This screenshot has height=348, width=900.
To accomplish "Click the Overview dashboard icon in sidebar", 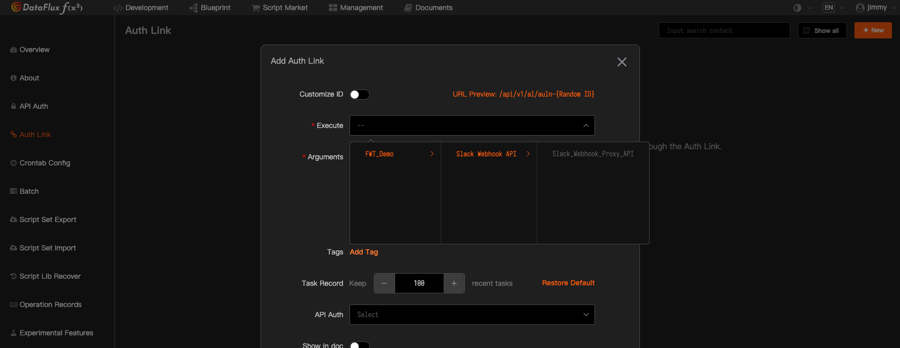I will (x=14, y=50).
